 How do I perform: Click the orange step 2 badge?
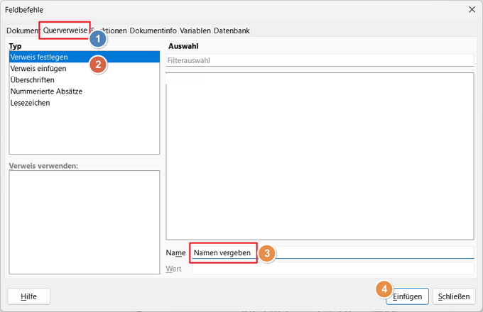pos(99,64)
